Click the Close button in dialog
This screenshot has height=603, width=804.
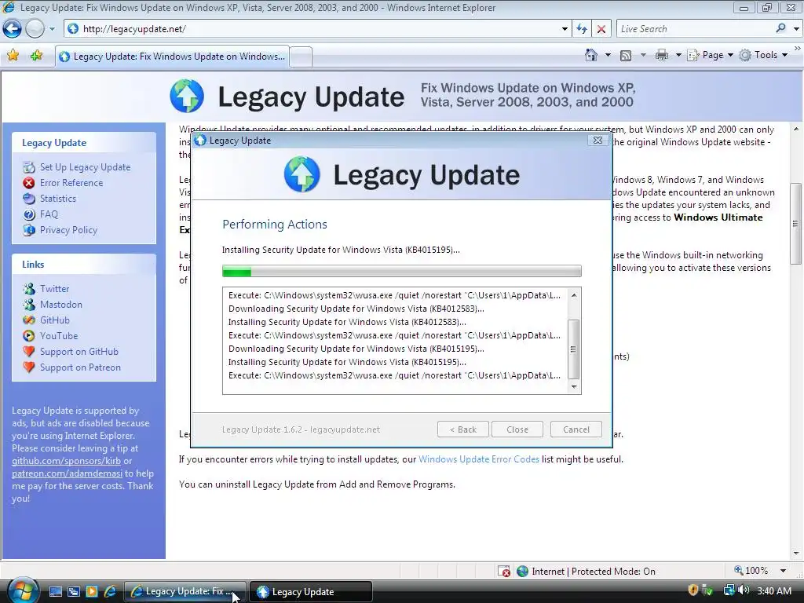click(517, 429)
